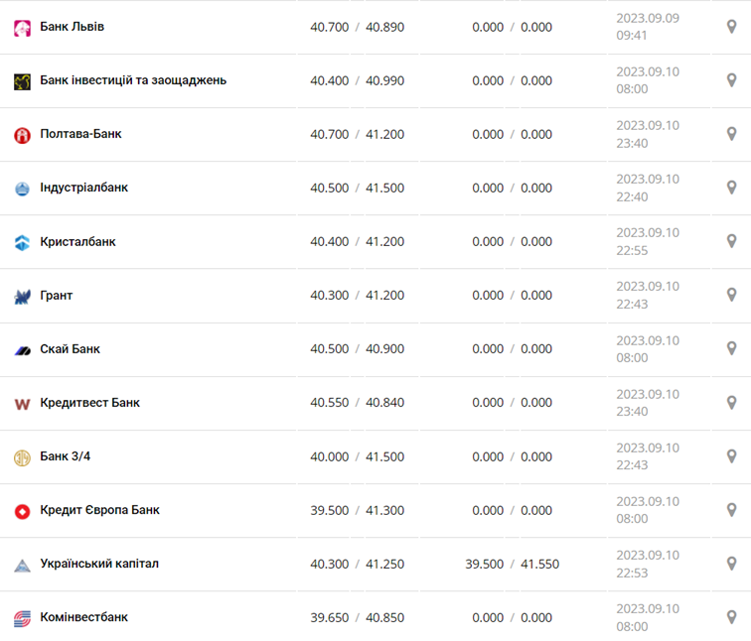The width and height of the screenshot is (751, 641).
Task: Open map pin for Грант bank
Action: (732, 295)
